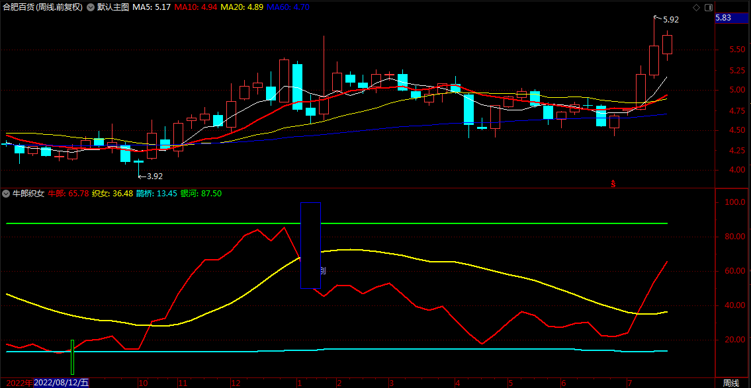The height and width of the screenshot is (388, 751).
Task: Click the 周线 period button at bottom-right
Action: click(731, 383)
